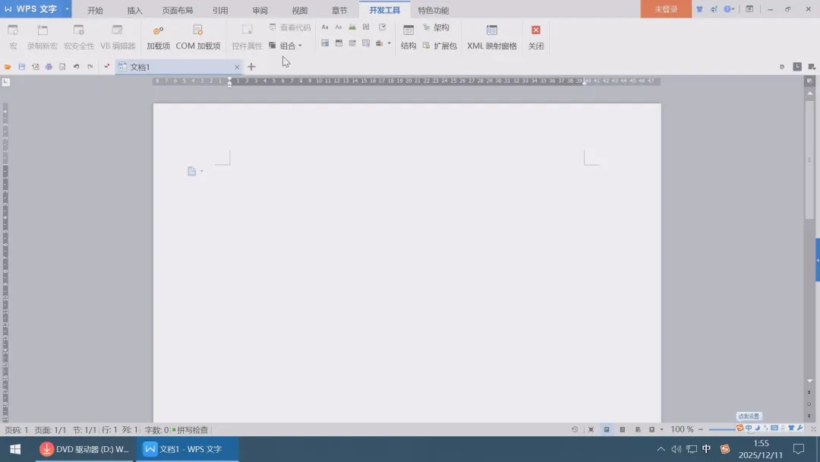The width and height of the screenshot is (820, 462).
Task: Switch to the 插入 tab
Action: [x=134, y=10]
